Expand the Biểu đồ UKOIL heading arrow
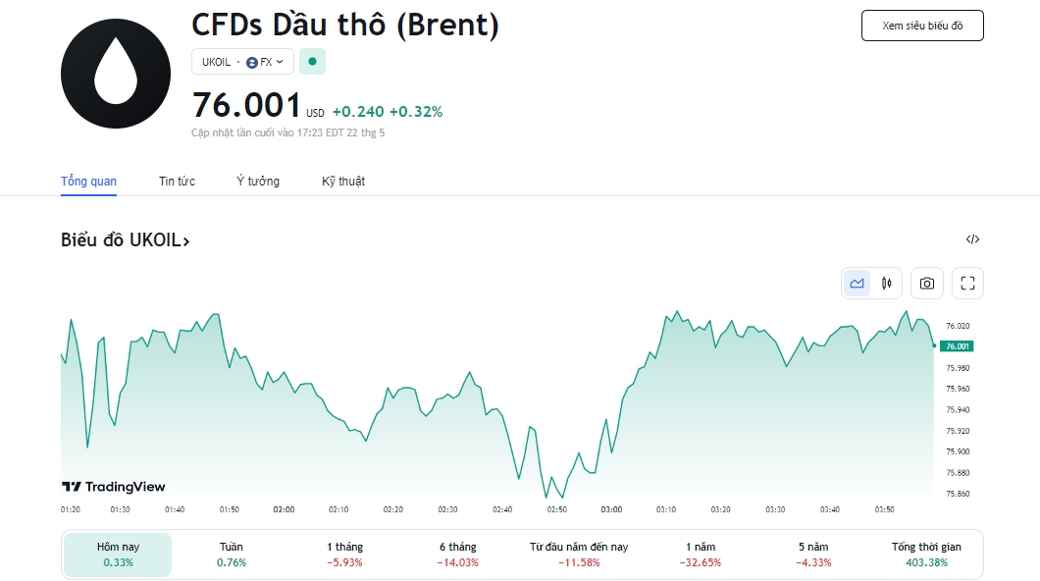 (185, 240)
